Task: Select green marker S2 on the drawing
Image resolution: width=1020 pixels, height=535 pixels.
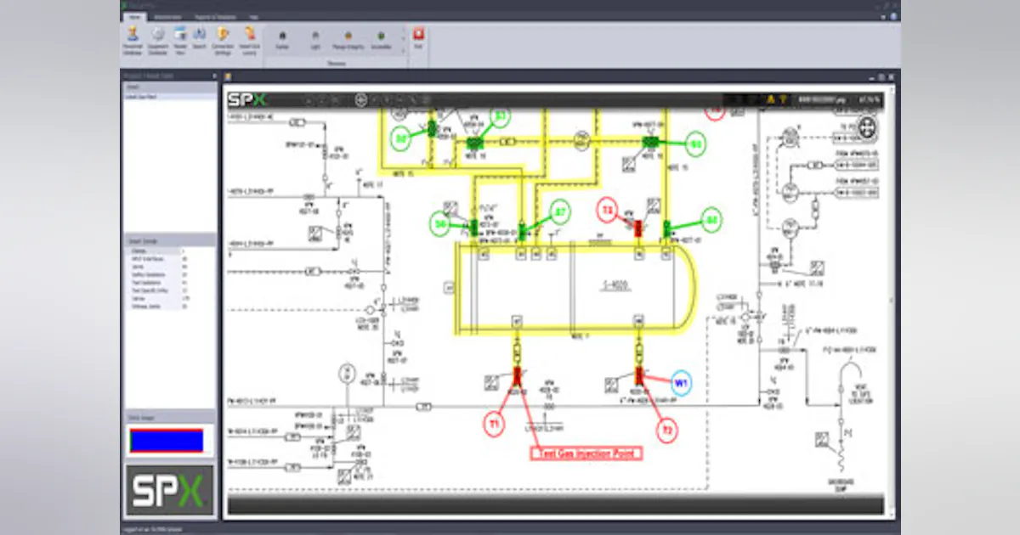Action: click(x=401, y=138)
